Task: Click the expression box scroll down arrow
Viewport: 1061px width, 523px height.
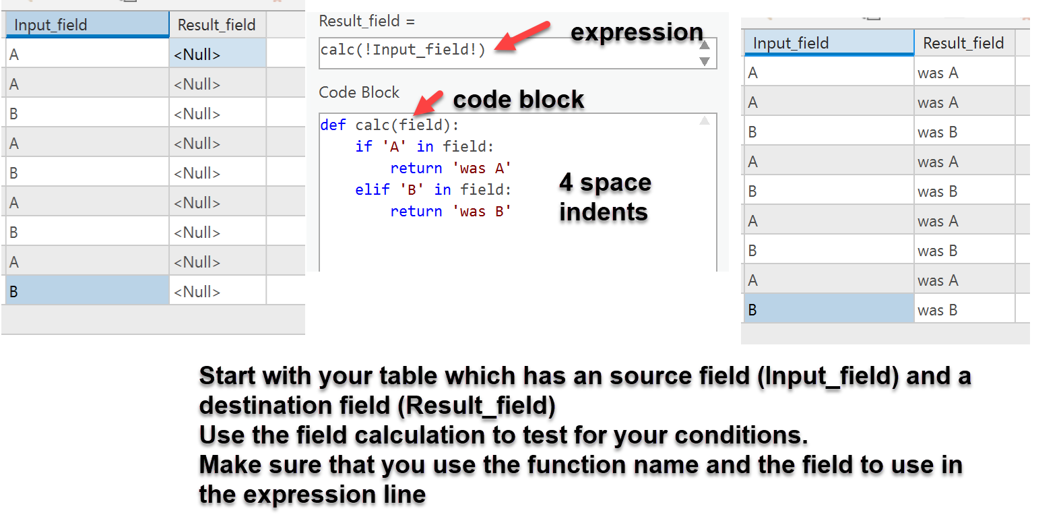Action: coord(705,61)
